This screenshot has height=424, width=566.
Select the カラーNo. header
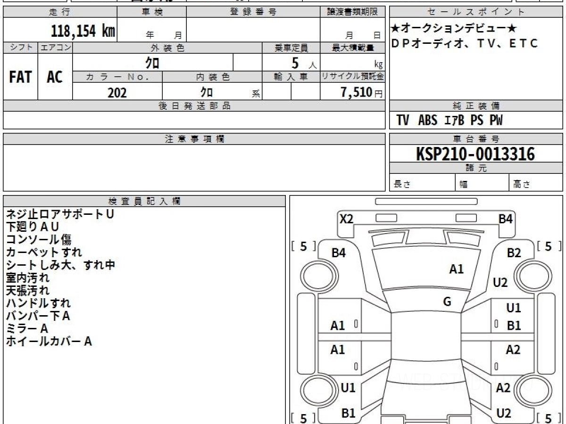(x=117, y=77)
